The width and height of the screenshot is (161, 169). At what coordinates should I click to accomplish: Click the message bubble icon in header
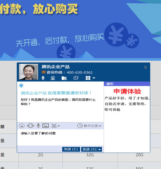[76, 78]
